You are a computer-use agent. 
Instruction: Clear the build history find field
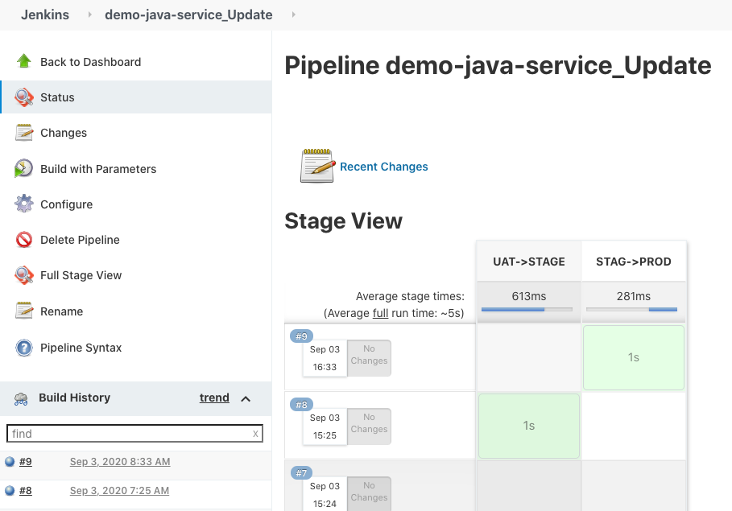point(255,434)
